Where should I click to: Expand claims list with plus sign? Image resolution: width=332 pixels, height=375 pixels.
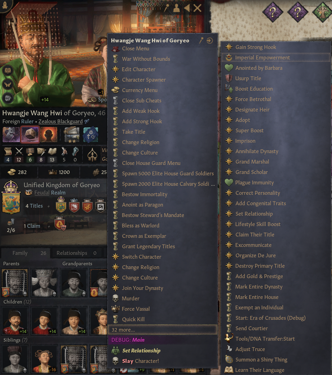49,226
